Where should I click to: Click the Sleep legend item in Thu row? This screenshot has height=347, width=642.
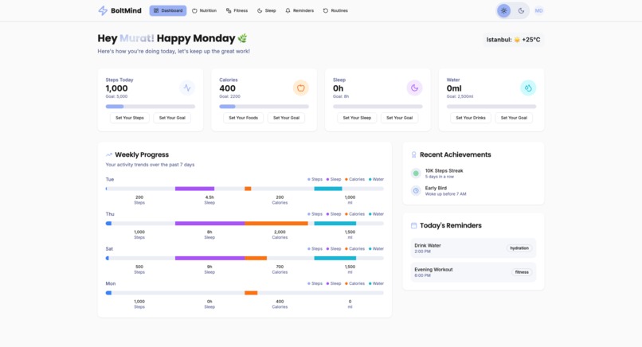(x=334, y=214)
